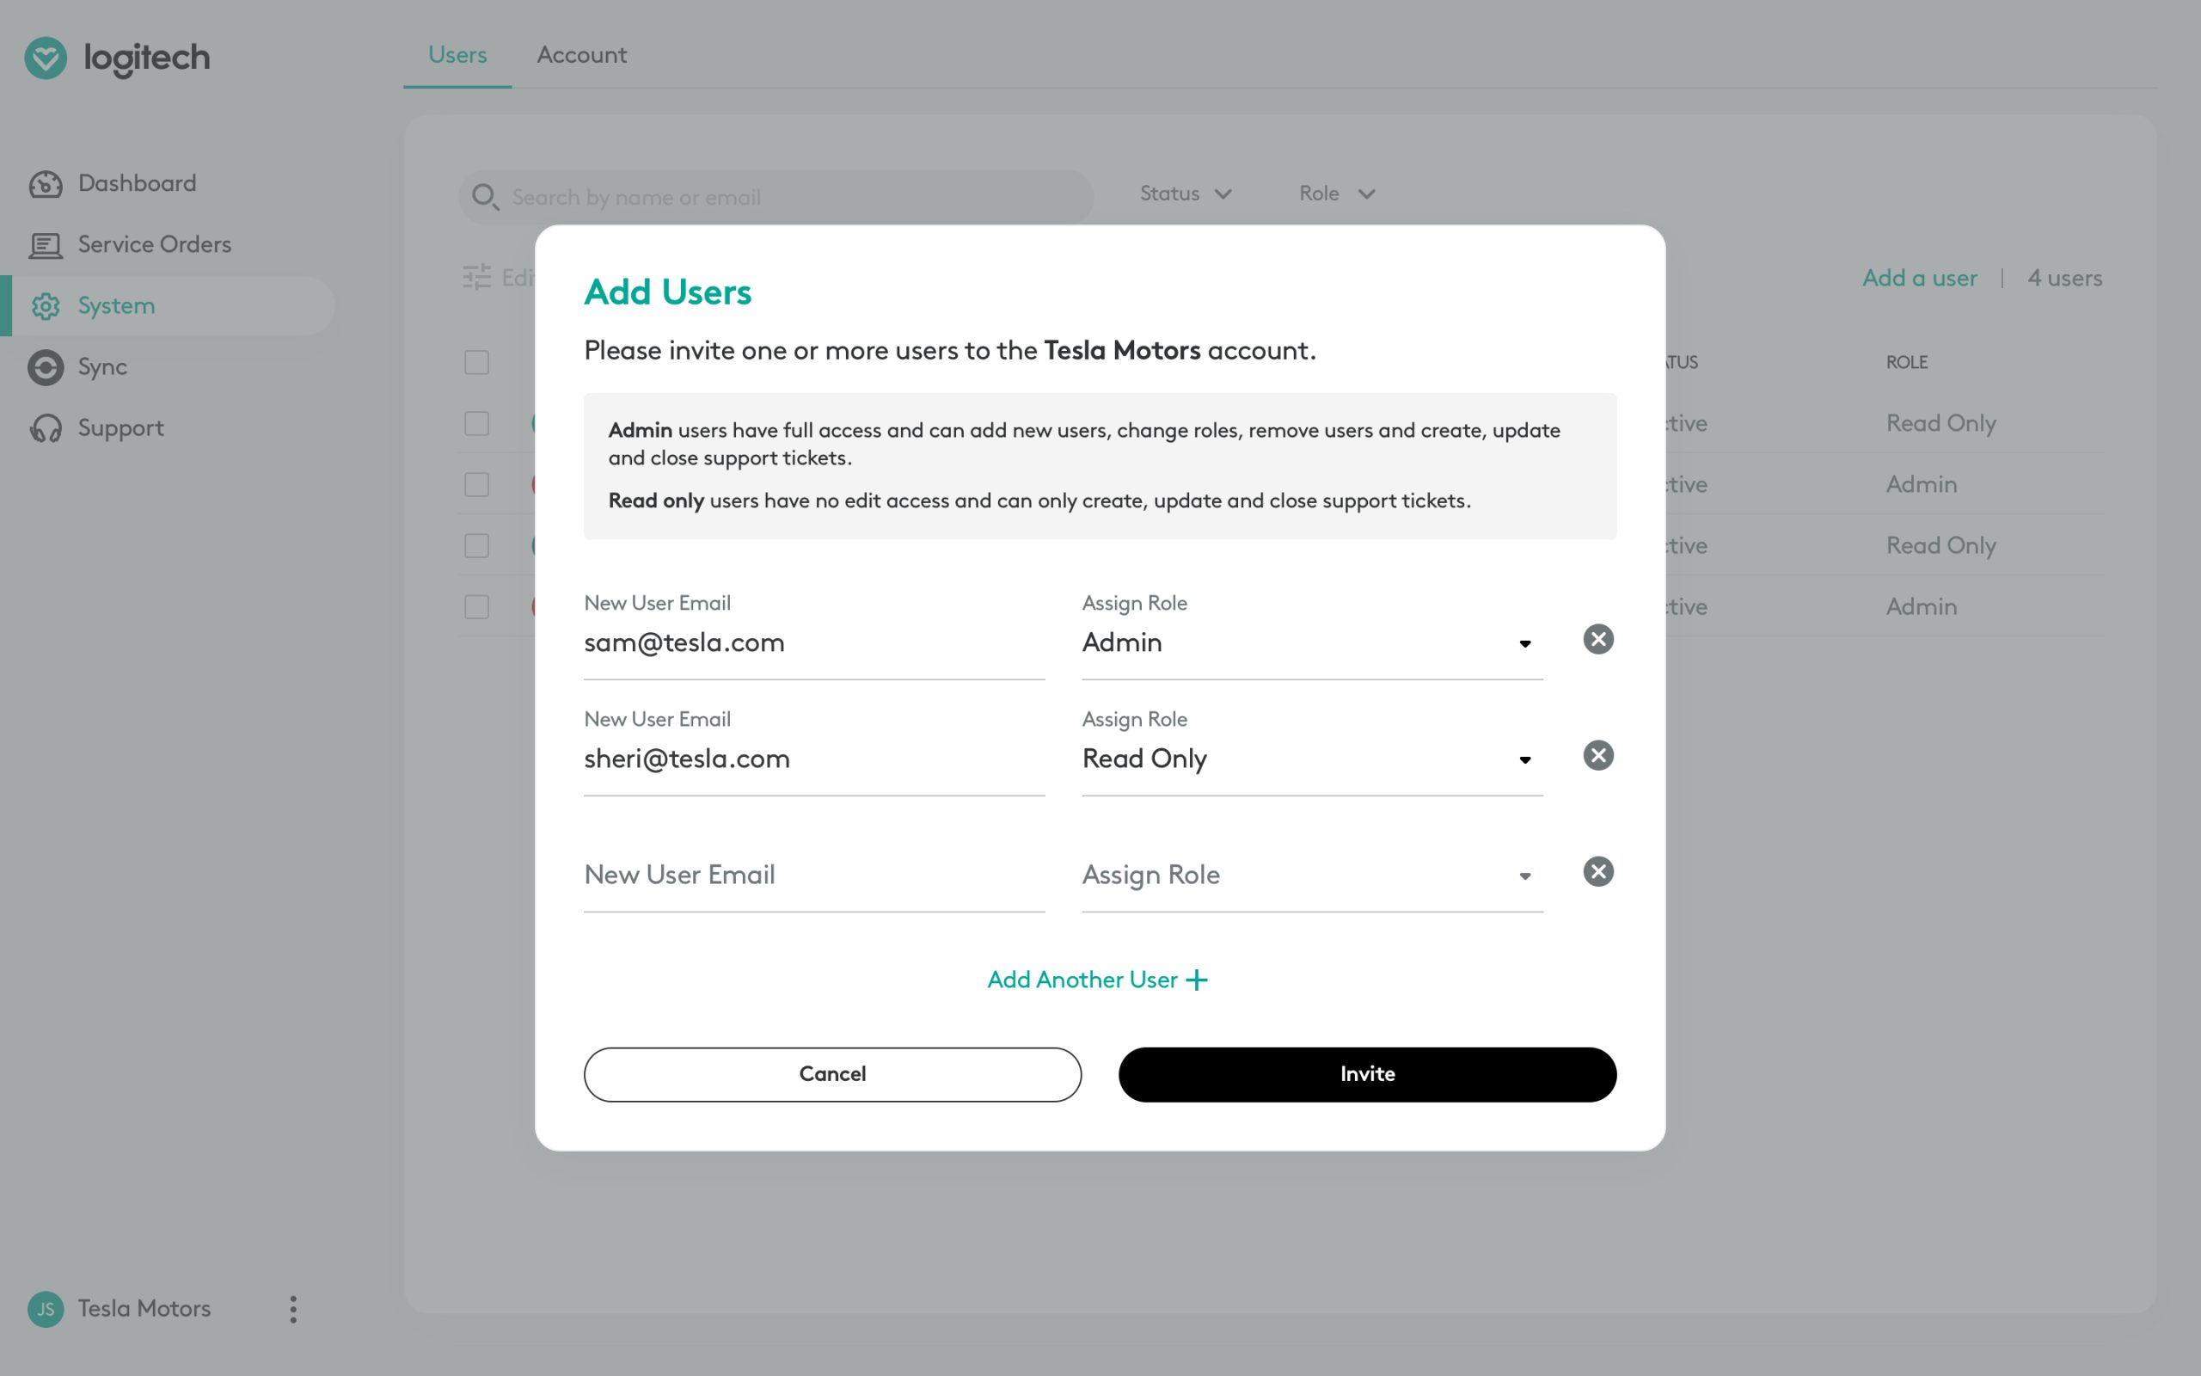Remove the sheri@tesla.com invite row
Image resolution: width=2201 pixels, height=1376 pixels.
coord(1598,755)
